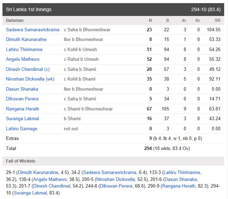The image size is (228, 199).
Task: Click Lahiru Thirimanne in the batsman list
Action: pos(24,49)
